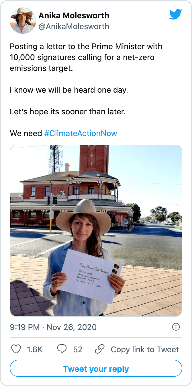Click the 52 replies count
This screenshot has height=386, width=192.
(78, 349)
